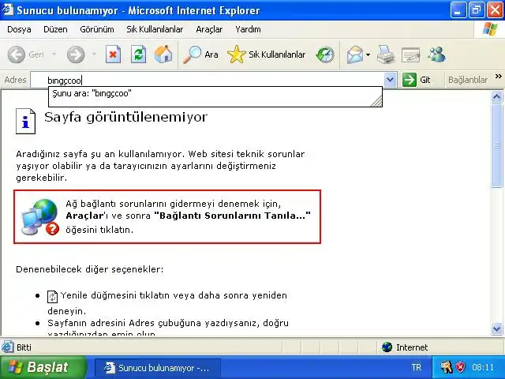The height and width of the screenshot is (379, 505).
Task: Click the vertical scrollbar up arrow
Action: (496, 97)
